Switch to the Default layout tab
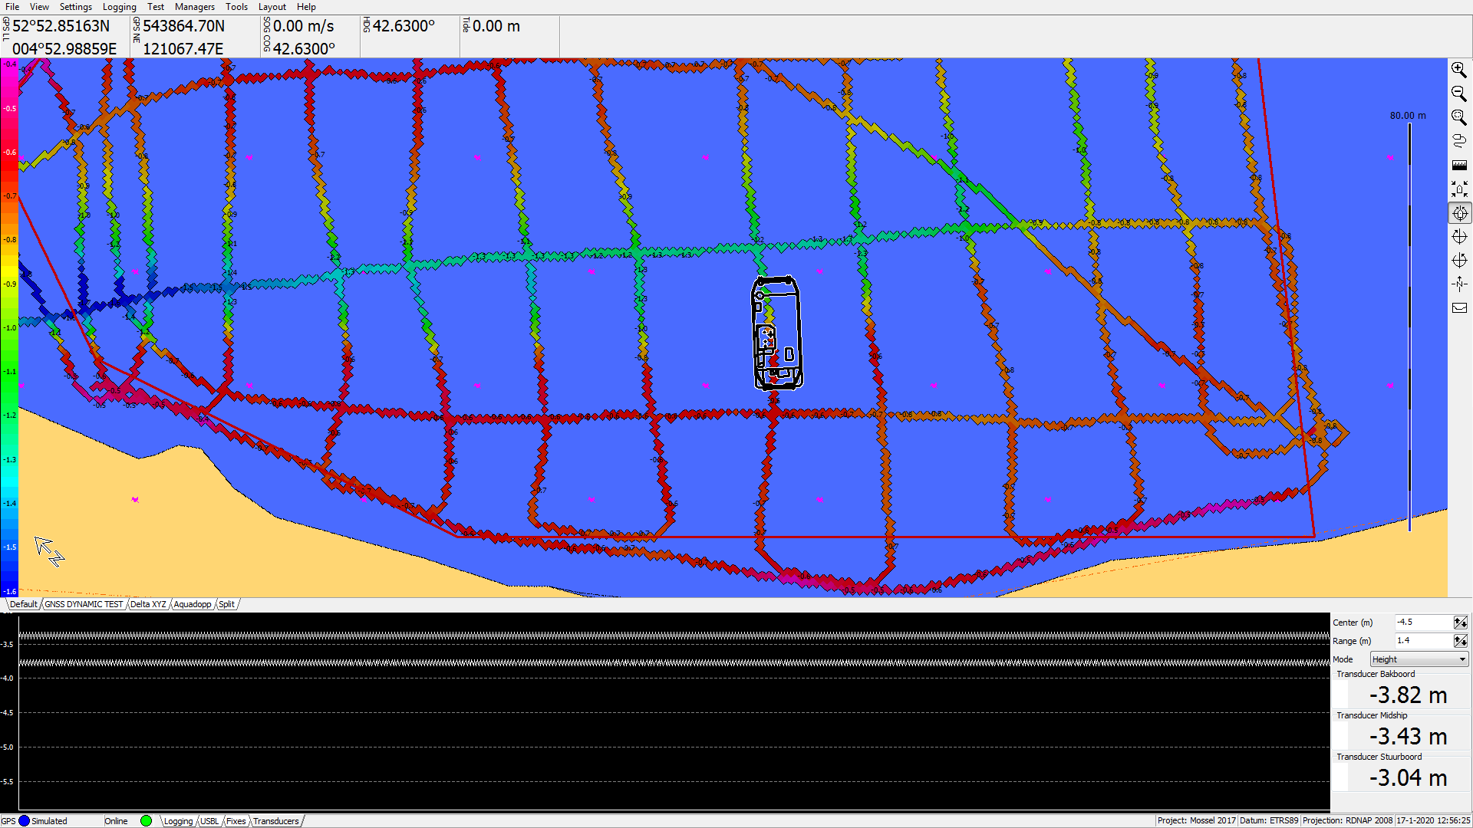 [23, 604]
